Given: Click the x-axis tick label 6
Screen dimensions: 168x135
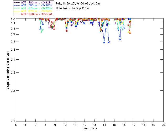Looking at the screenshot, I should (26, 125).
